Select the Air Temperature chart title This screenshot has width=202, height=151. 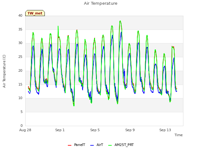pos(101,3)
